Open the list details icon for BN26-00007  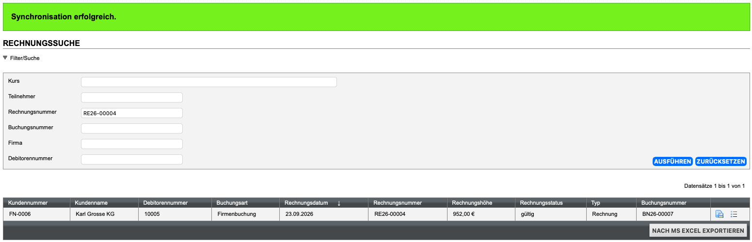point(734,214)
